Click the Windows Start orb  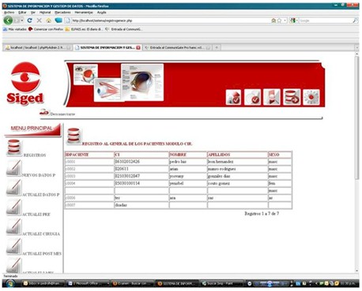[10, 283]
